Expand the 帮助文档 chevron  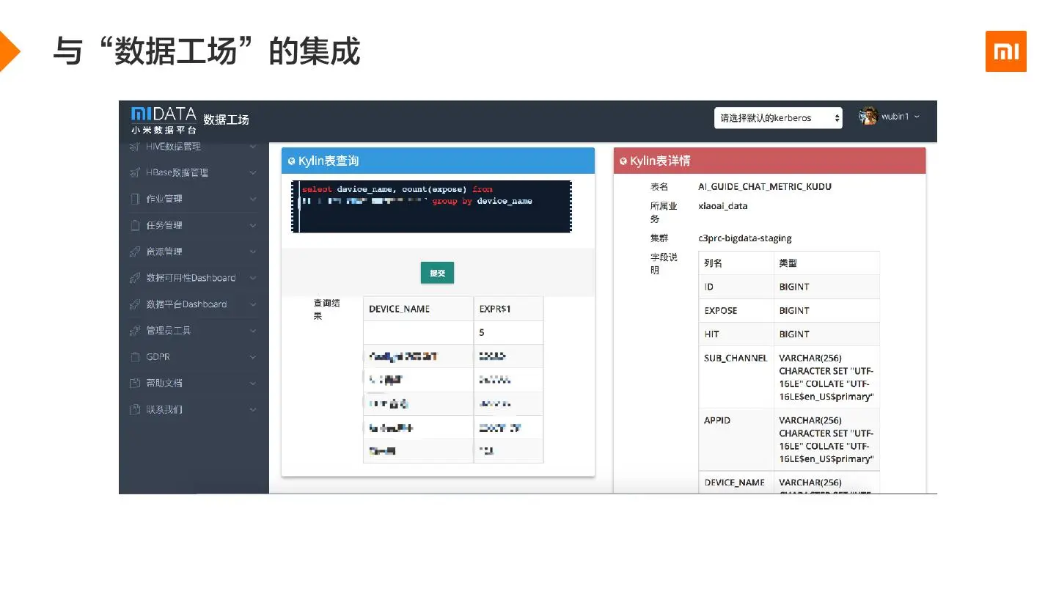pos(253,384)
